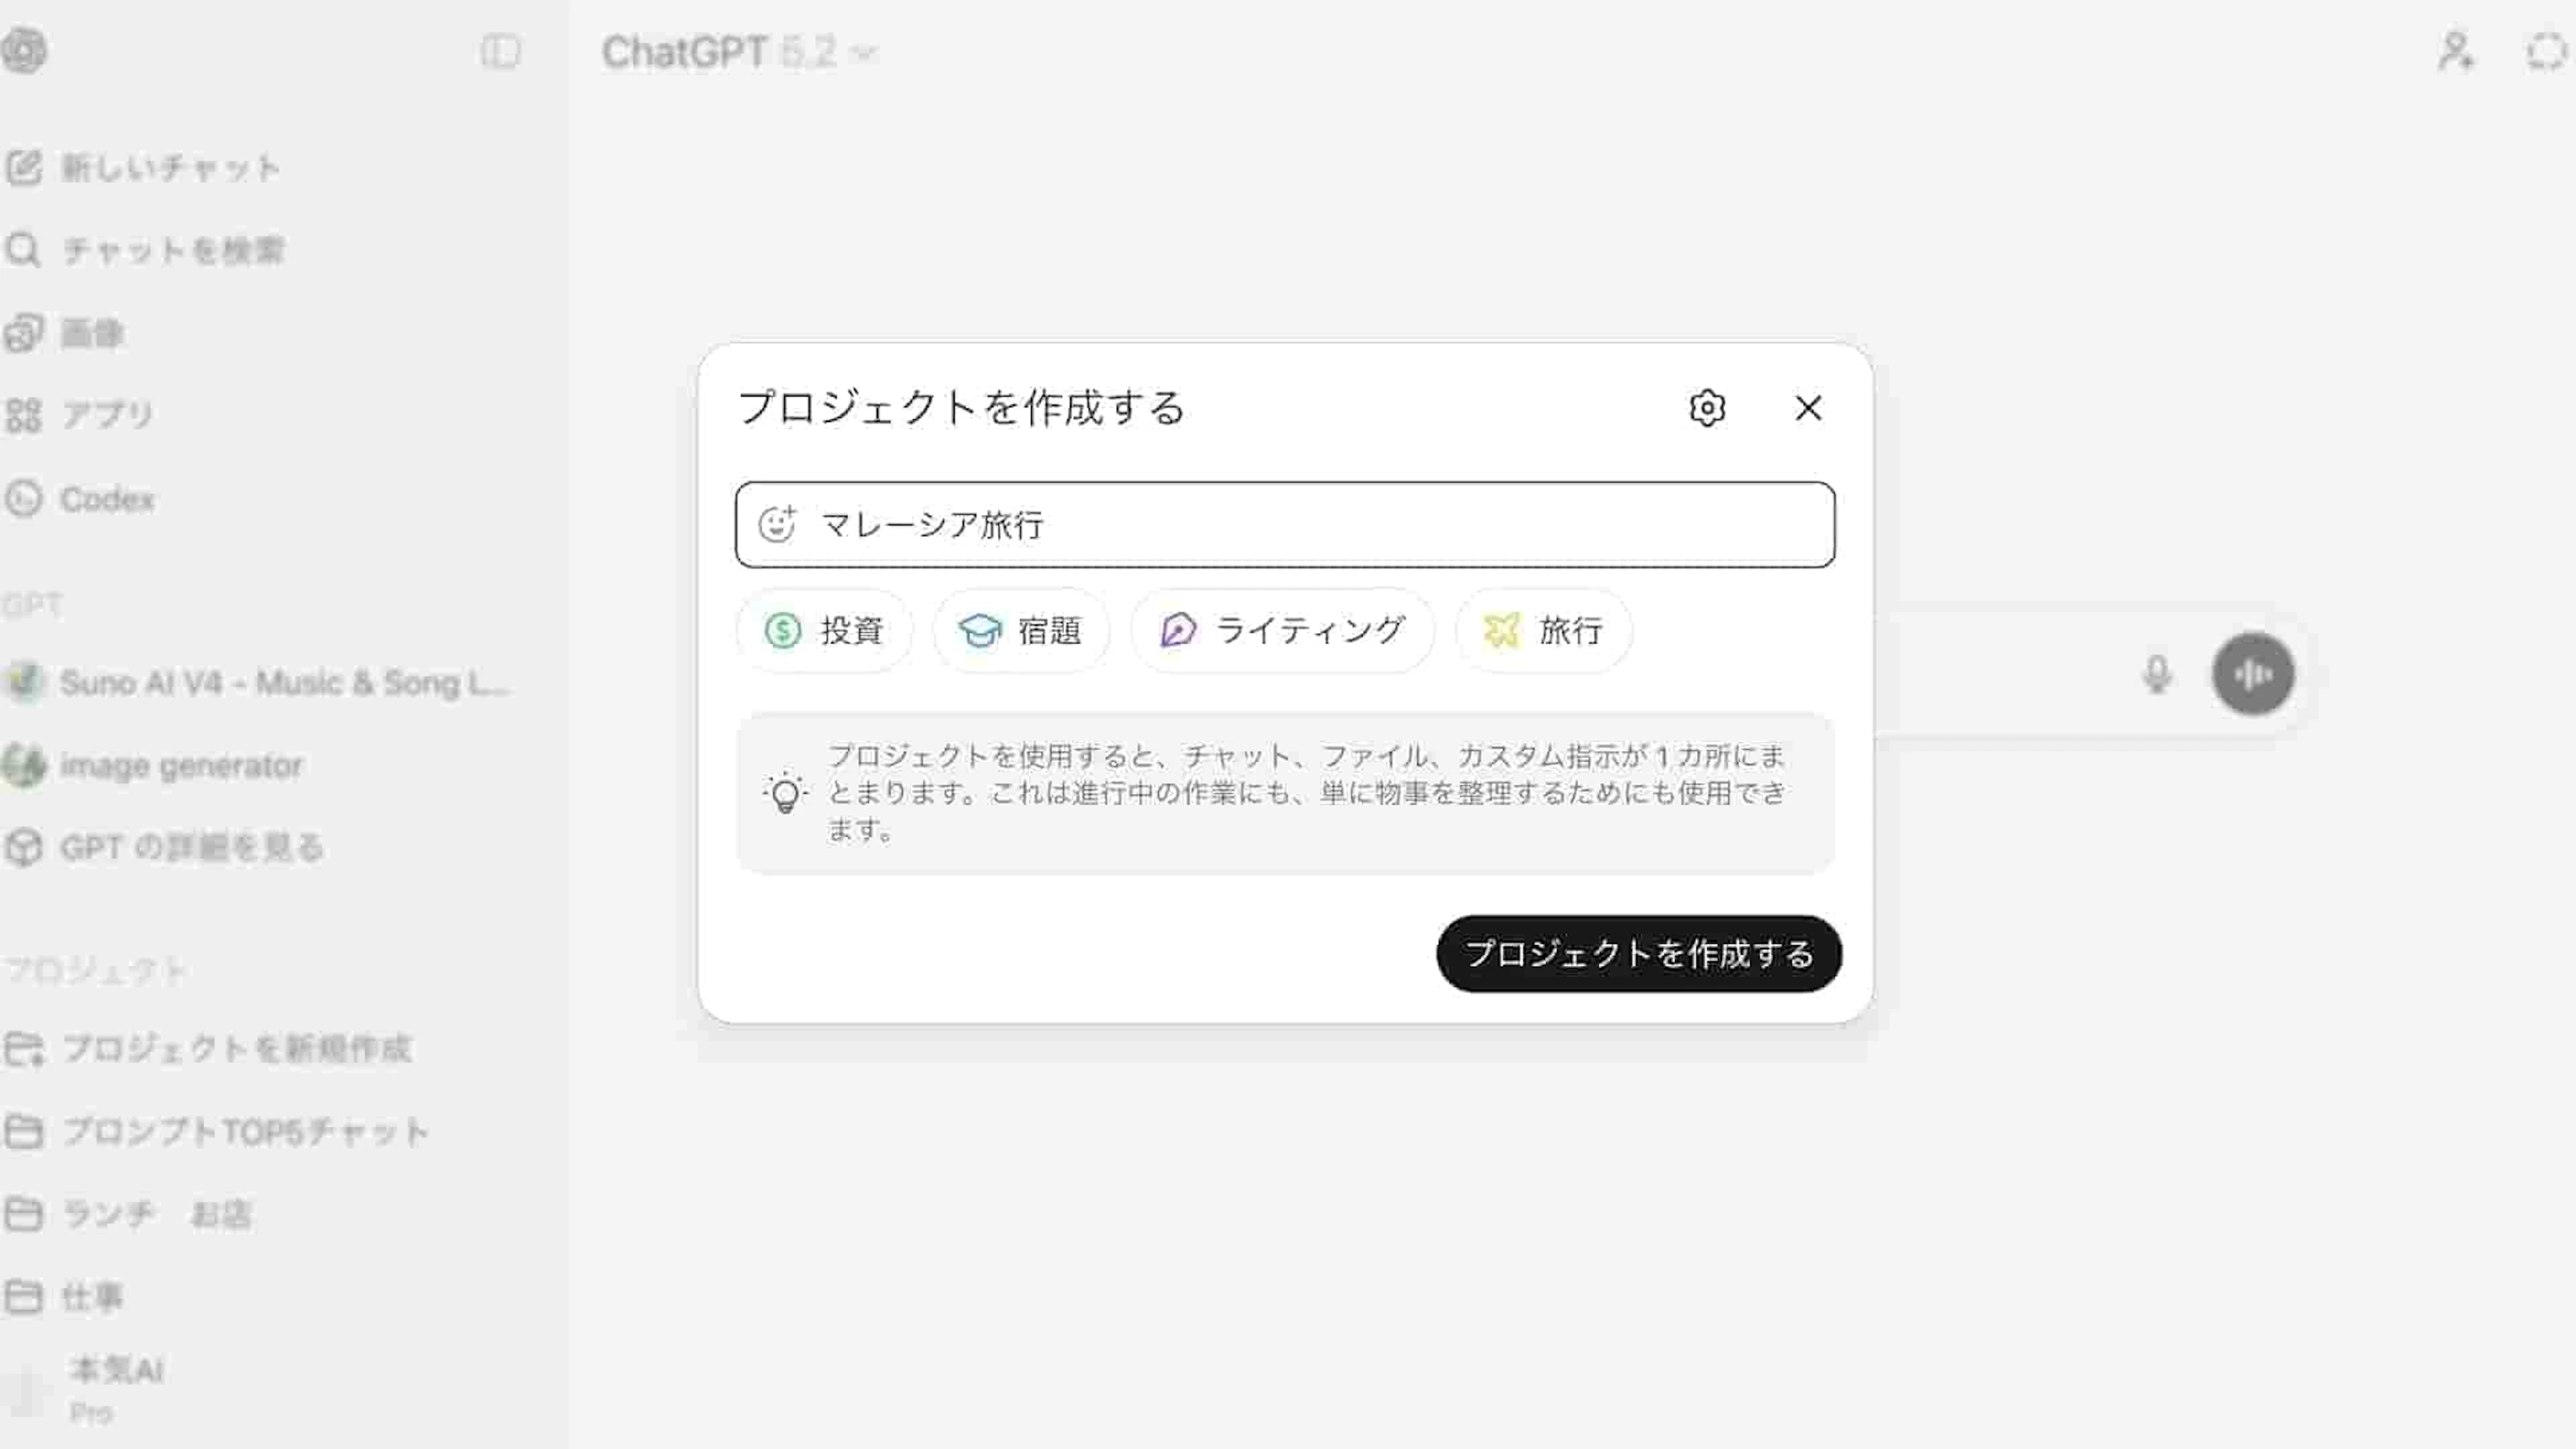Screen dimensions: 2576x1449
Task: Collapse the sidebar panel icon
Action: [500, 51]
